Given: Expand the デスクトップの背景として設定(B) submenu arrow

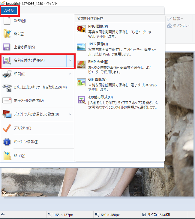Looking at the screenshot, I should pyautogui.click(x=70, y=114).
